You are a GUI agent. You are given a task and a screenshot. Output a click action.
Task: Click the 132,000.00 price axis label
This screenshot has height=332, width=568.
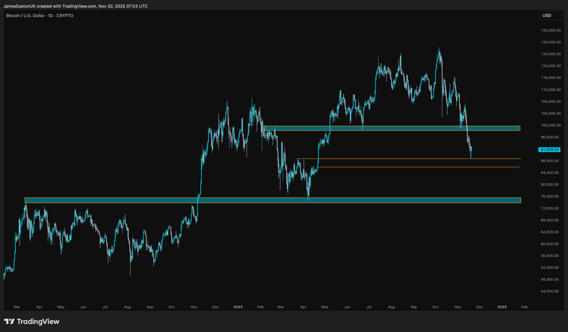point(550,31)
